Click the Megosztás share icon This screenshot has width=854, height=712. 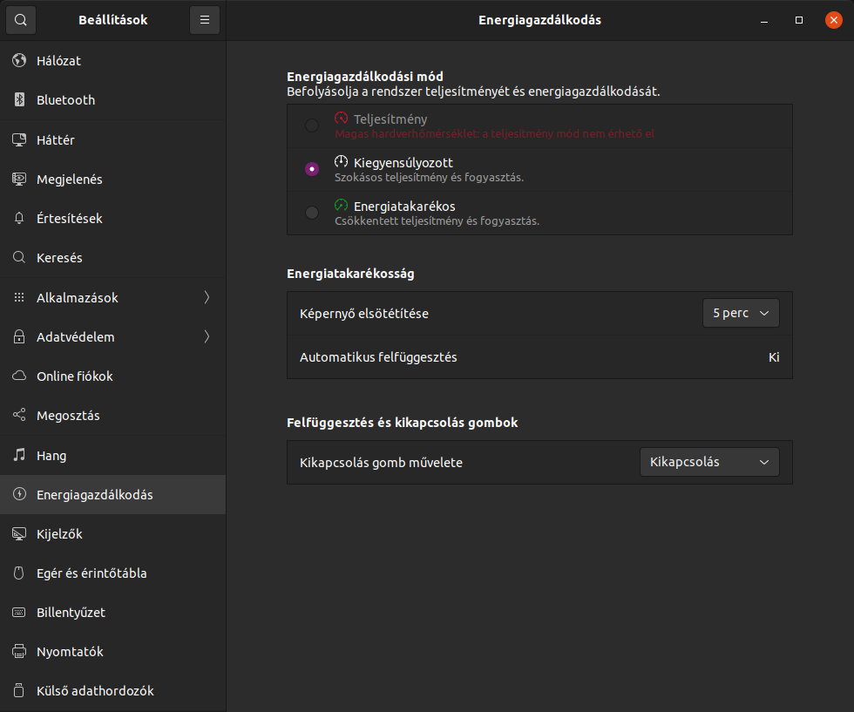[x=19, y=415]
